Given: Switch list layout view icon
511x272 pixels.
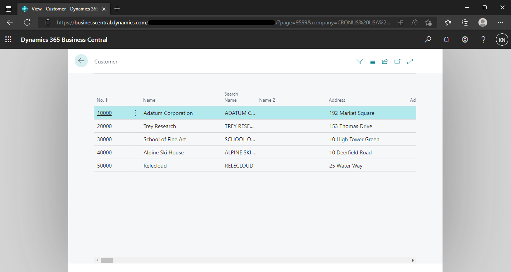Looking at the screenshot, I should point(372,62).
